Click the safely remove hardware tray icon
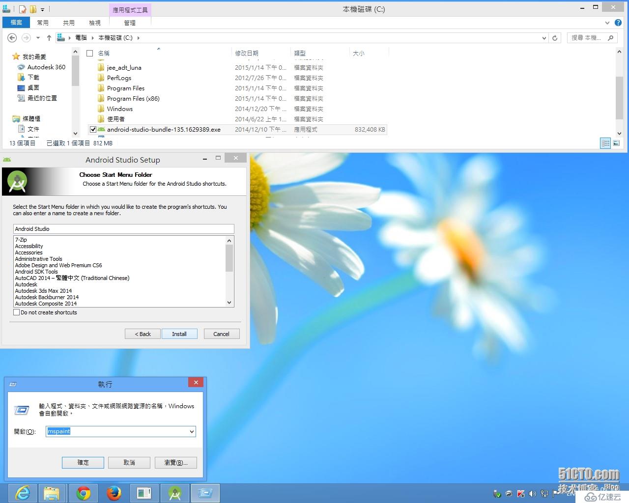This screenshot has height=503, width=629. click(x=497, y=494)
